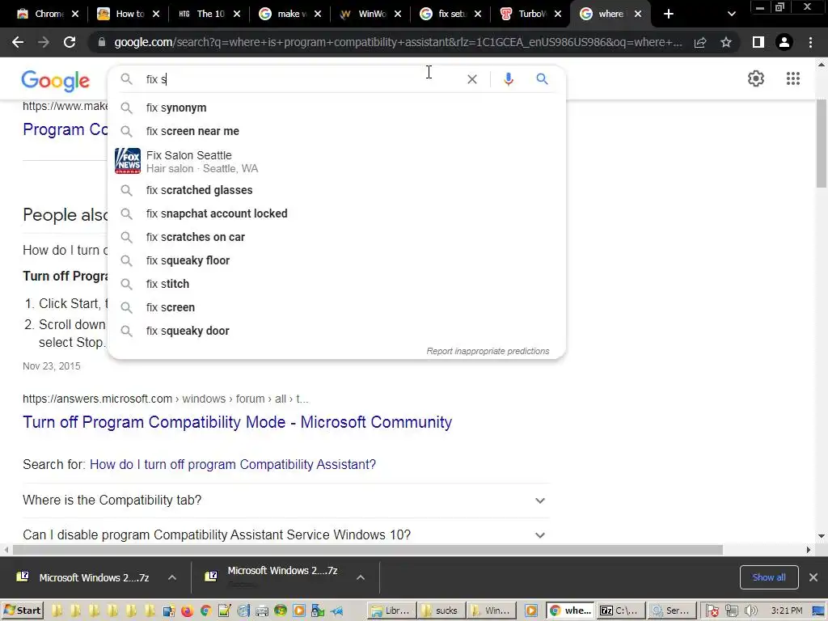Image resolution: width=828 pixels, height=621 pixels.
Task: Switch to 'The 10' HTG tab
Action: 201,15
